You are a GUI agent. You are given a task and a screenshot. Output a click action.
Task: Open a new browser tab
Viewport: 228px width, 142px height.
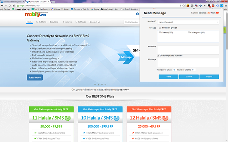pos(53,2)
